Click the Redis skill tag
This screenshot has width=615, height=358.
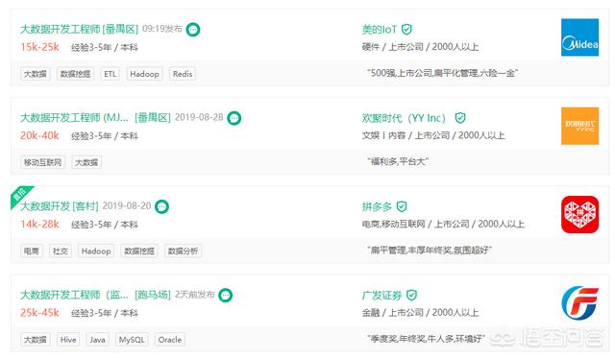pyautogui.click(x=183, y=74)
